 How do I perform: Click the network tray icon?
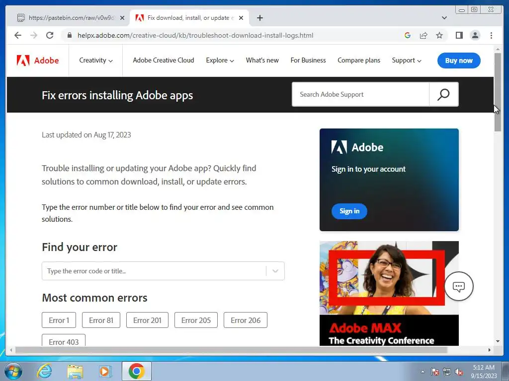(447, 372)
